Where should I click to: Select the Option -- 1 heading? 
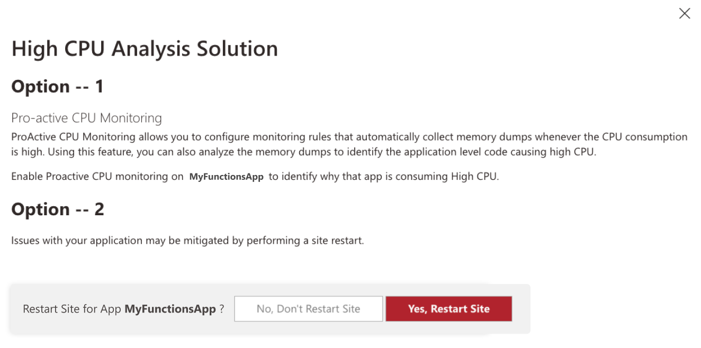57,86
